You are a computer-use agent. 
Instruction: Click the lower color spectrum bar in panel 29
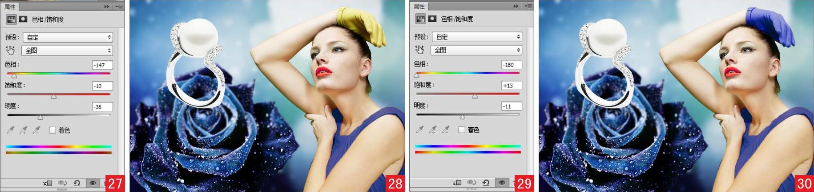468,152
